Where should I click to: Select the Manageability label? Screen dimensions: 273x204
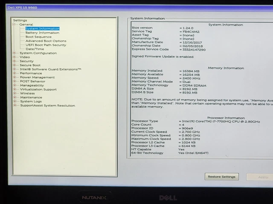click(x=32, y=85)
